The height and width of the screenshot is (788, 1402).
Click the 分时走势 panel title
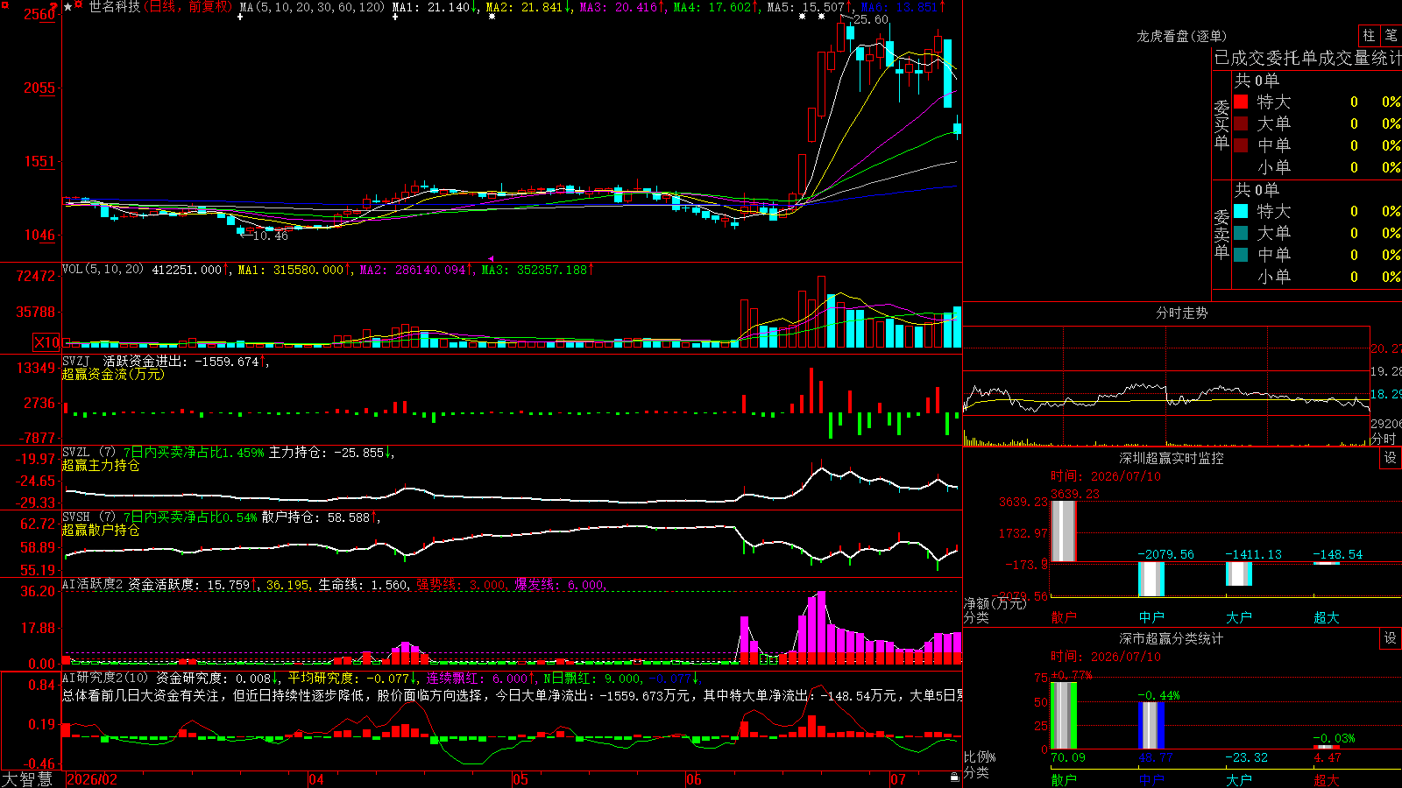click(1181, 313)
